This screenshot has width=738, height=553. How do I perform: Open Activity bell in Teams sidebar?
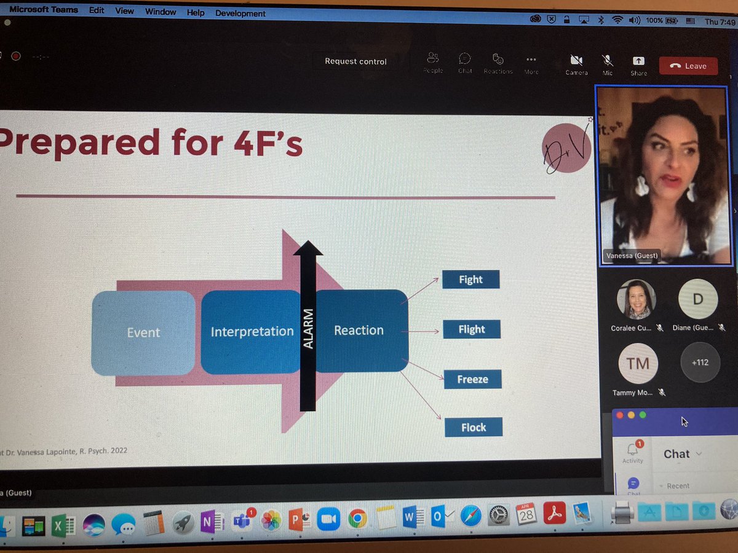(632, 453)
